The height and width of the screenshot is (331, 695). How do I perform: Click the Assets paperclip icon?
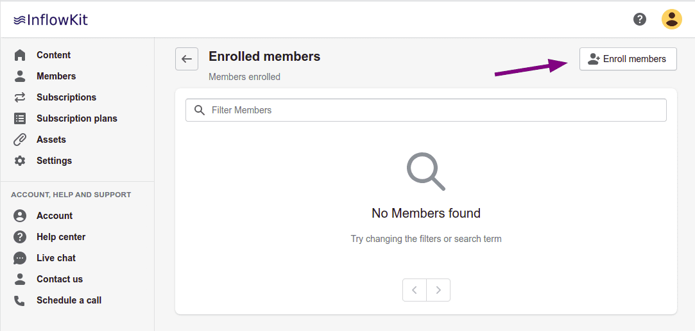[20, 140]
